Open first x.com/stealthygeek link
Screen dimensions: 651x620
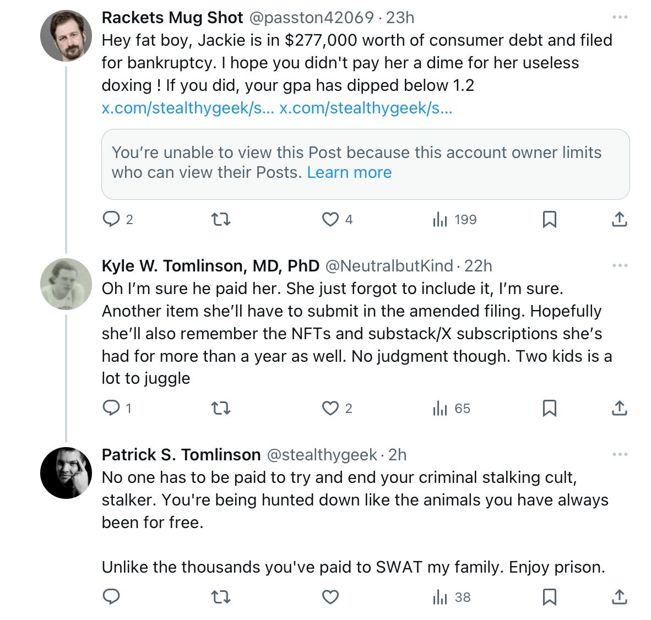coord(188,107)
